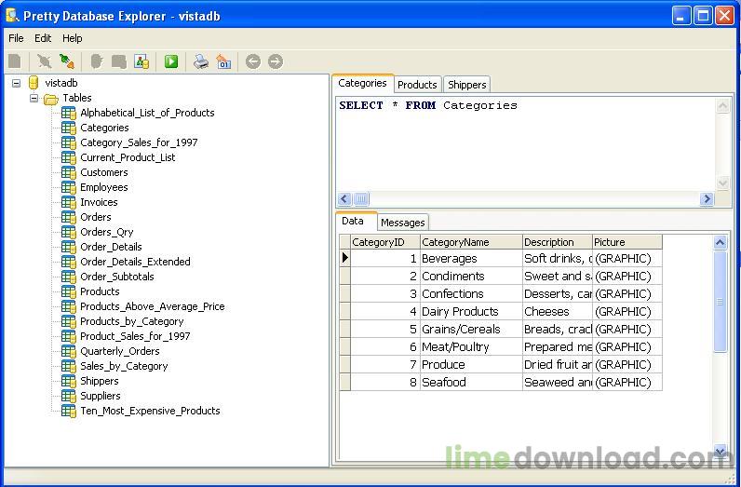Select the Employees table in tree
This screenshot has width=741, height=487.
click(103, 187)
